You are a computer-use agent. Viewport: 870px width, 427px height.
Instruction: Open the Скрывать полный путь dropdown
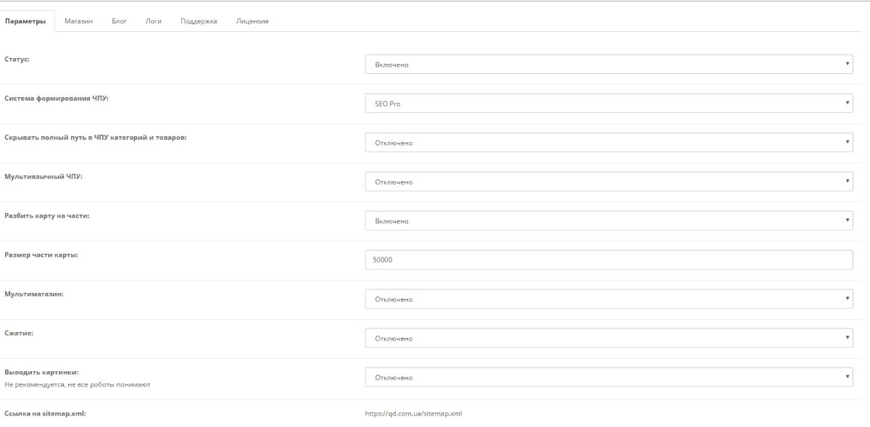coord(609,143)
